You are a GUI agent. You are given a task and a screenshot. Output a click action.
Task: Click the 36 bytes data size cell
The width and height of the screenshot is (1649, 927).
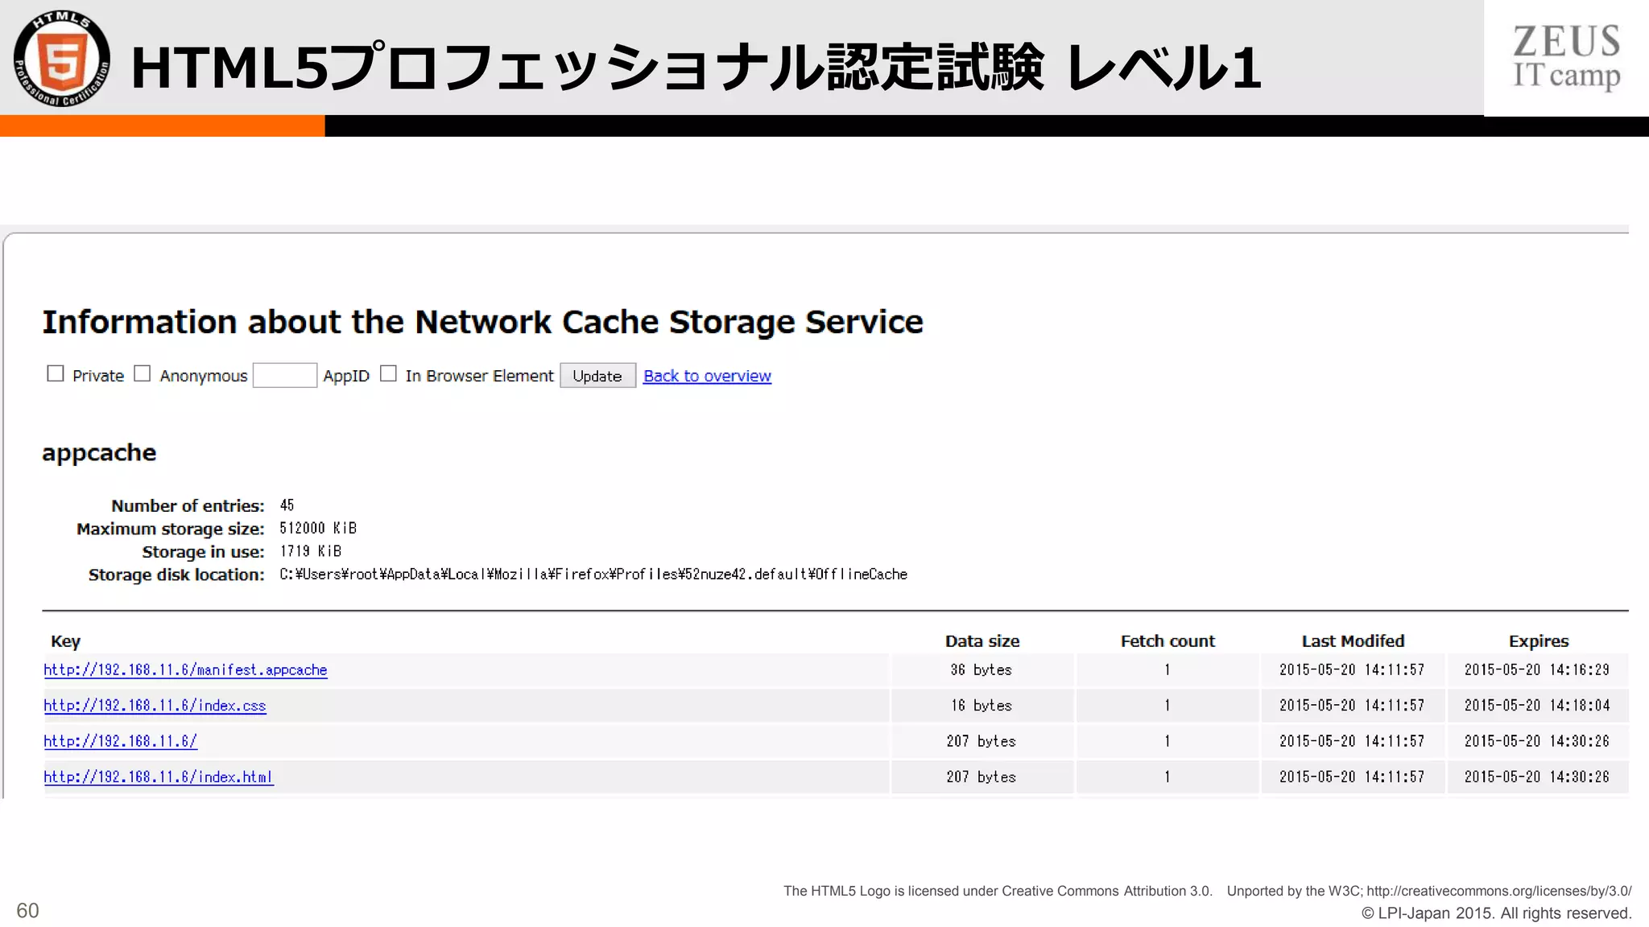(x=982, y=669)
